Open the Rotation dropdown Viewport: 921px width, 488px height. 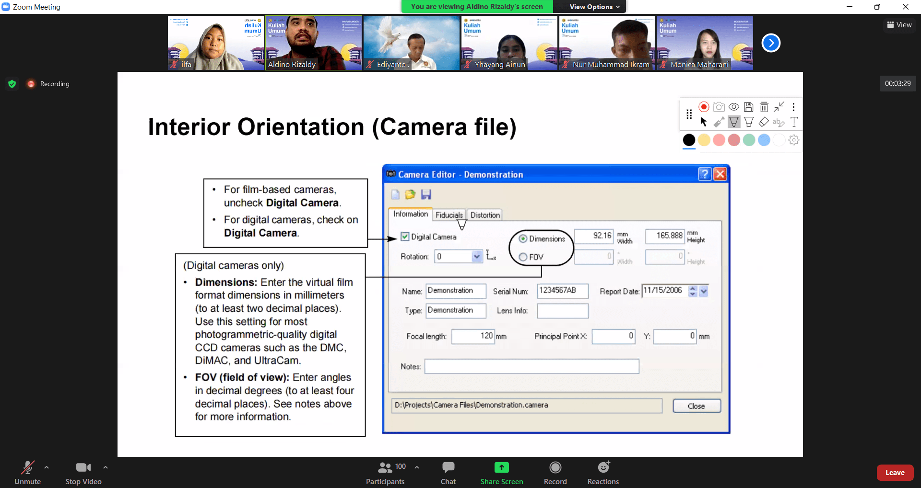[x=476, y=256]
